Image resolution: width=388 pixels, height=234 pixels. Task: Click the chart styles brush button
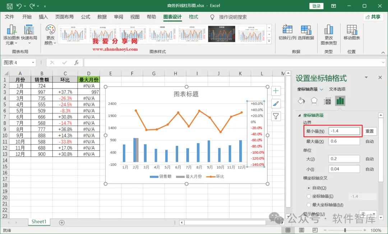276,103
